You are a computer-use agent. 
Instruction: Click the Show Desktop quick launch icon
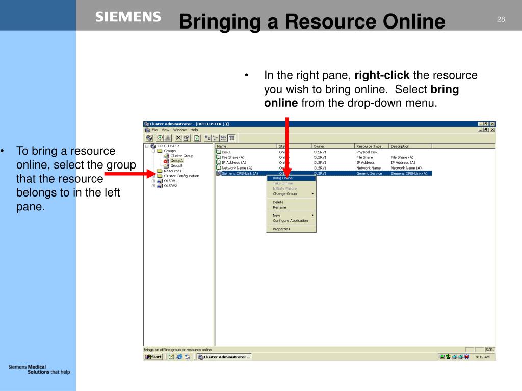[171, 357]
